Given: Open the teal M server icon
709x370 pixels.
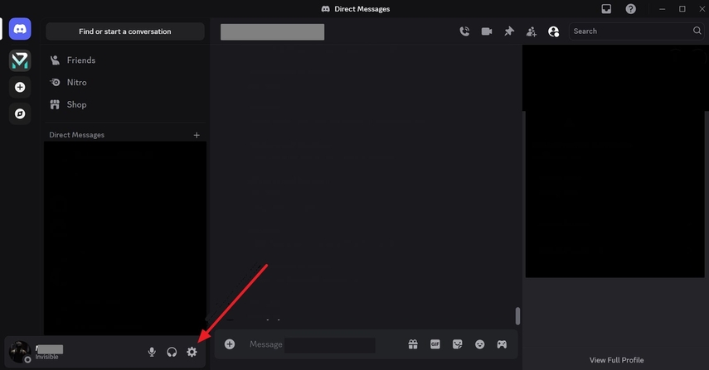Looking at the screenshot, I should tap(20, 60).
